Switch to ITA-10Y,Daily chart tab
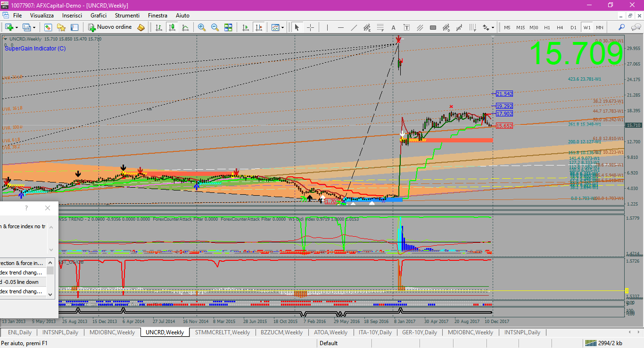Viewport: 644px width, 348px height. 375,332
